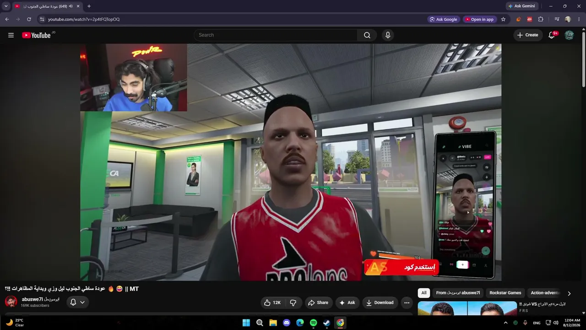Open the abuswe7l channel avatar
Image resolution: width=586 pixels, height=330 pixels.
(11, 302)
